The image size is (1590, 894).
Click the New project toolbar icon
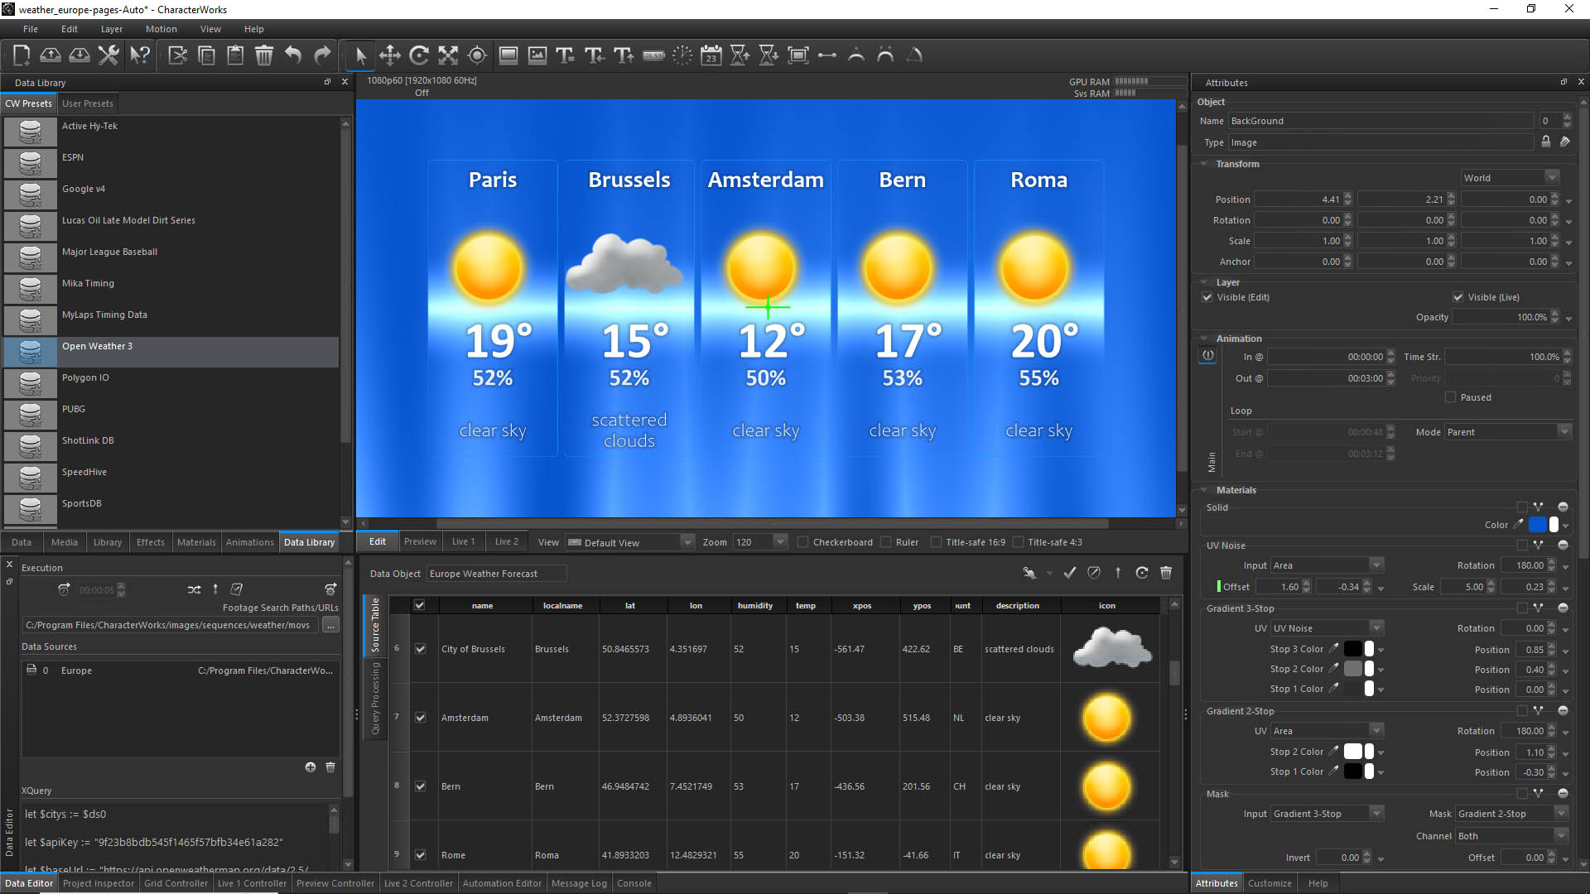(22, 55)
